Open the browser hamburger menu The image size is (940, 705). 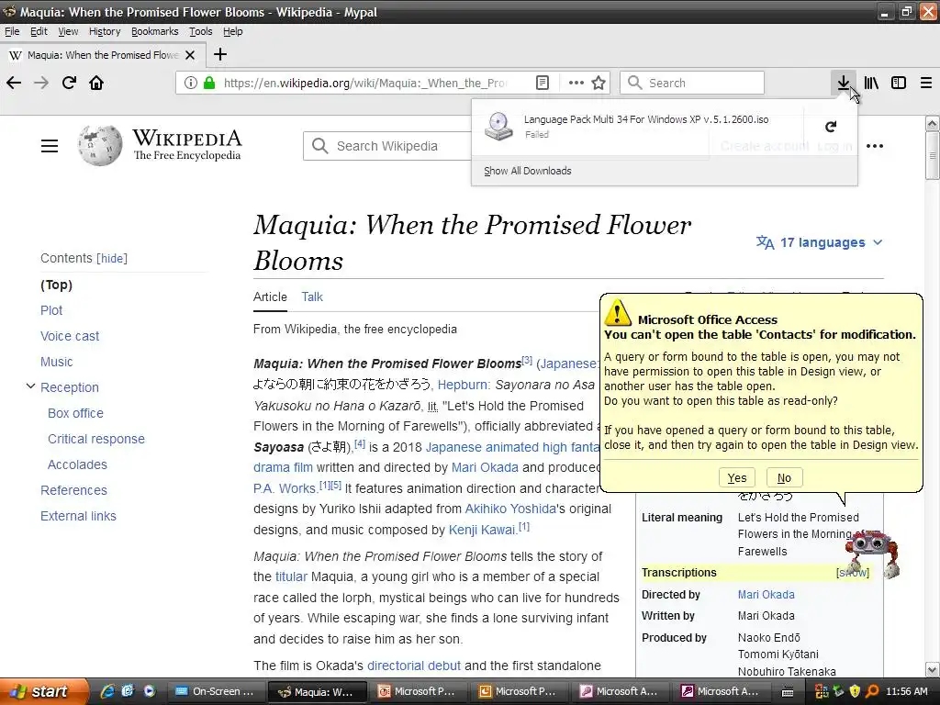pos(926,83)
